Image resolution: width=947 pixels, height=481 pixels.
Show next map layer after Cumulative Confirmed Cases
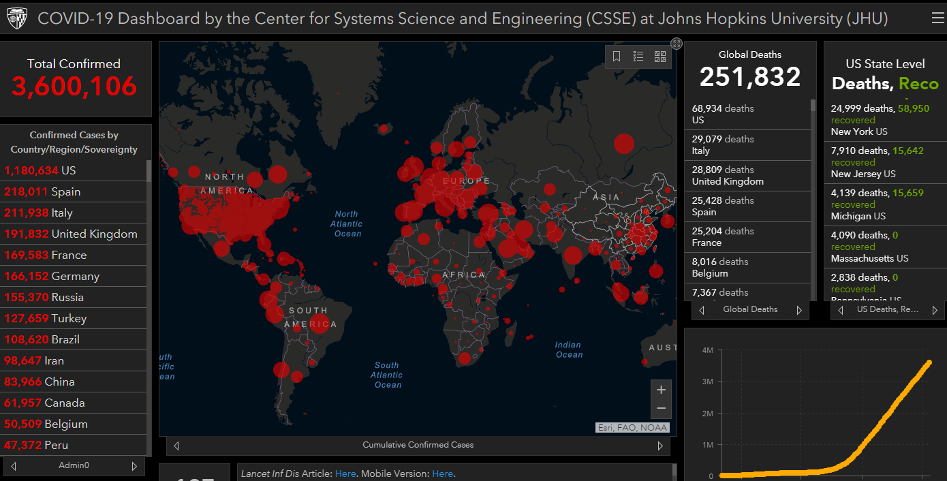pyautogui.click(x=659, y=446)
